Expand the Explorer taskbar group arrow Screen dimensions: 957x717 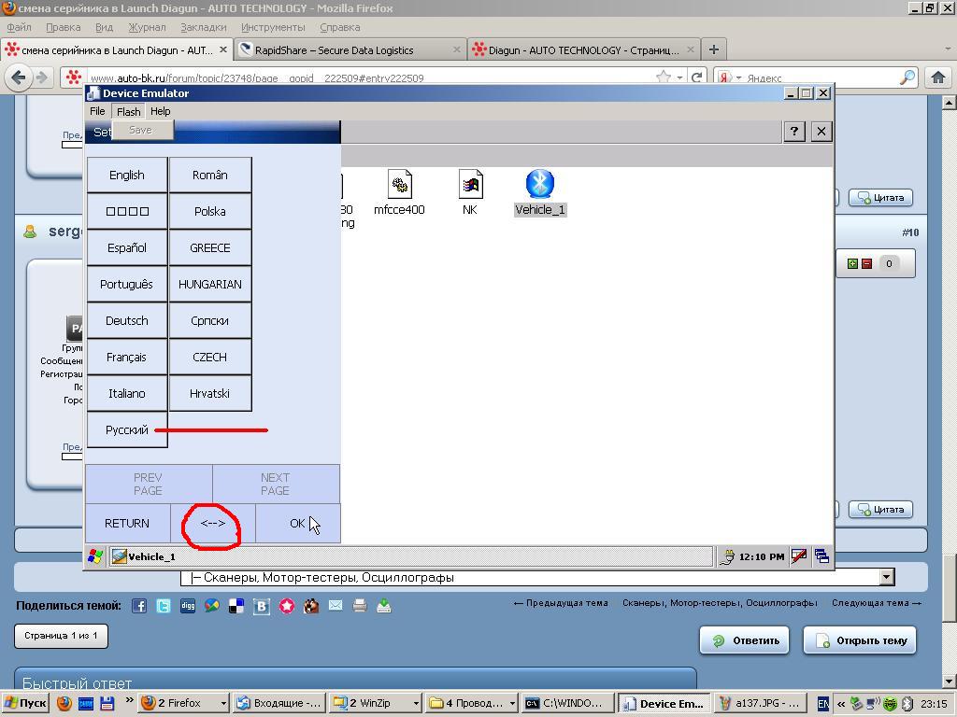[x=512, y=704]
